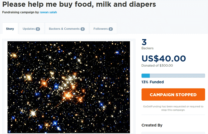This screenshot has width=208, height=134.
Task: Click the Backers label under the count
Action: tap(148, 48)
